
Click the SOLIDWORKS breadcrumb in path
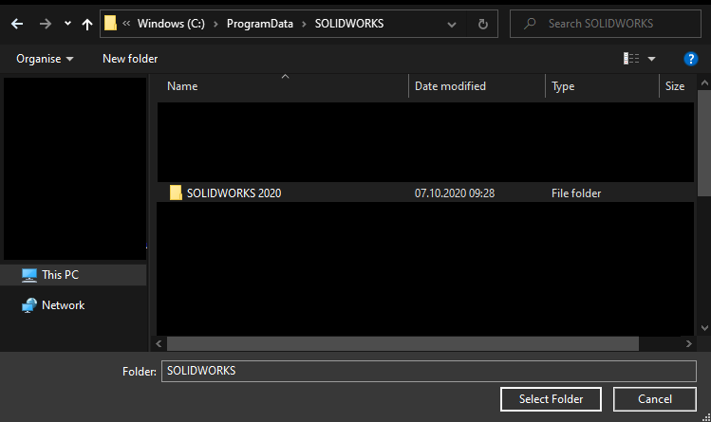pos(349,24)
